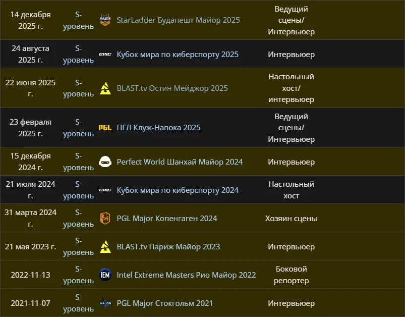Click Настольный хост/интервьюер role text
Screen dimensions: 405x317
pos(291,88)
